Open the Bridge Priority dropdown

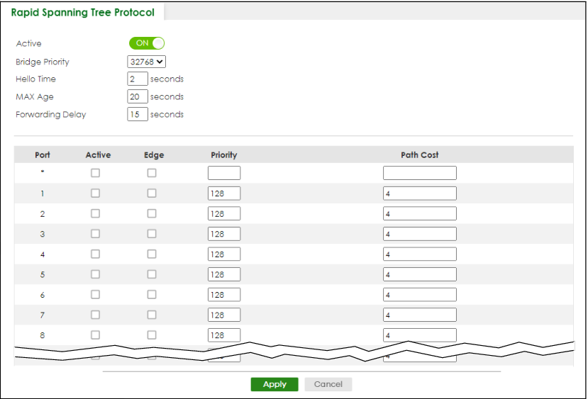point(146,62)
